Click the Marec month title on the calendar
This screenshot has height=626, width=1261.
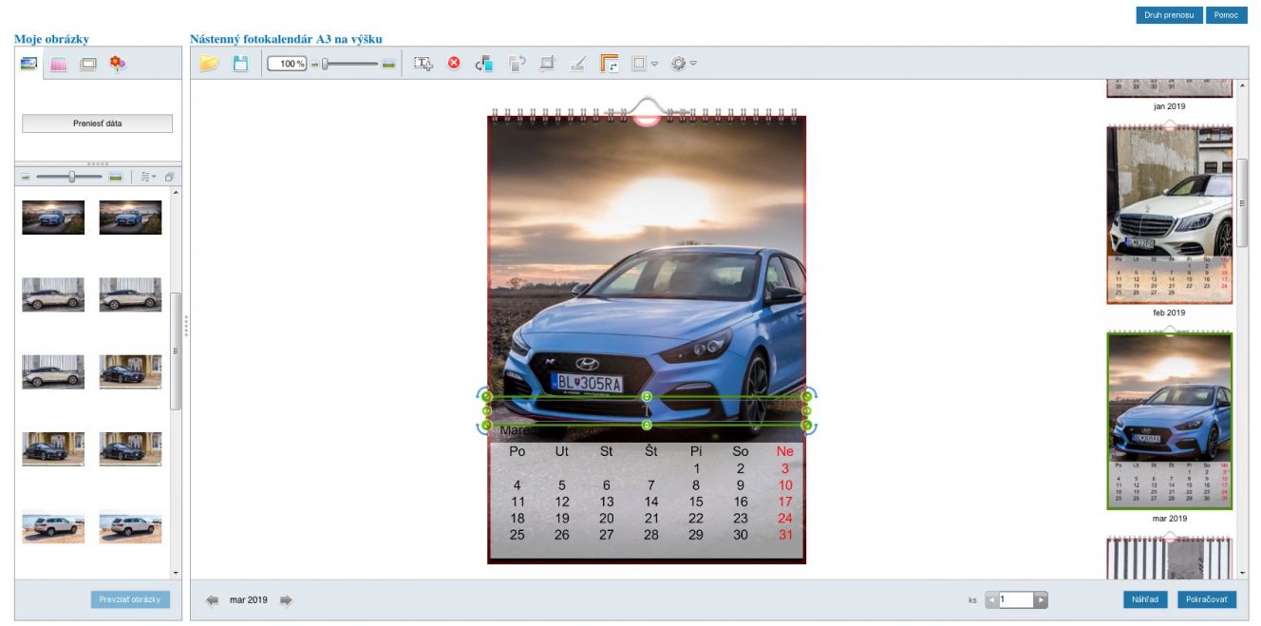[x=518, y=430]
